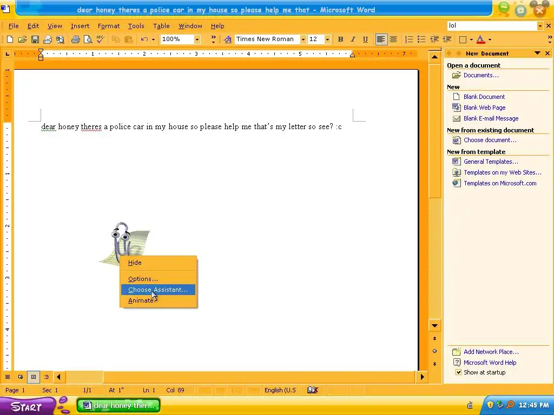This screenshot has width=554, height=415.
Task: Click vertical scrollbar down arrow
Action: point(434,325)
